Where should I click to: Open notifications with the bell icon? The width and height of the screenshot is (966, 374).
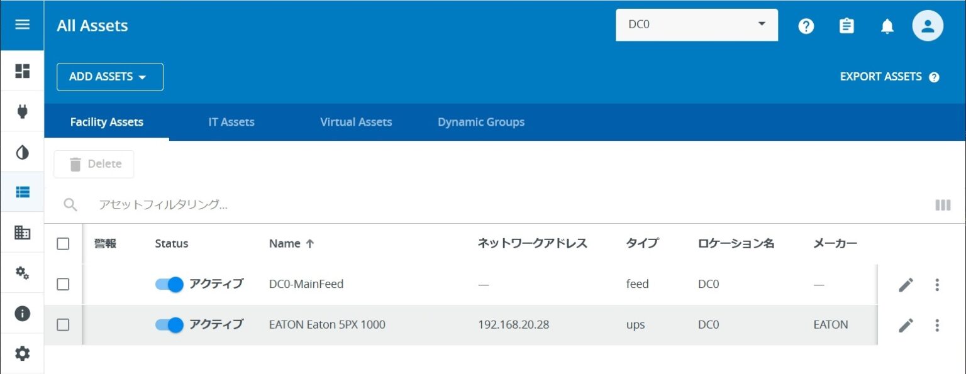pyautogui.click(x=887, y=26)
